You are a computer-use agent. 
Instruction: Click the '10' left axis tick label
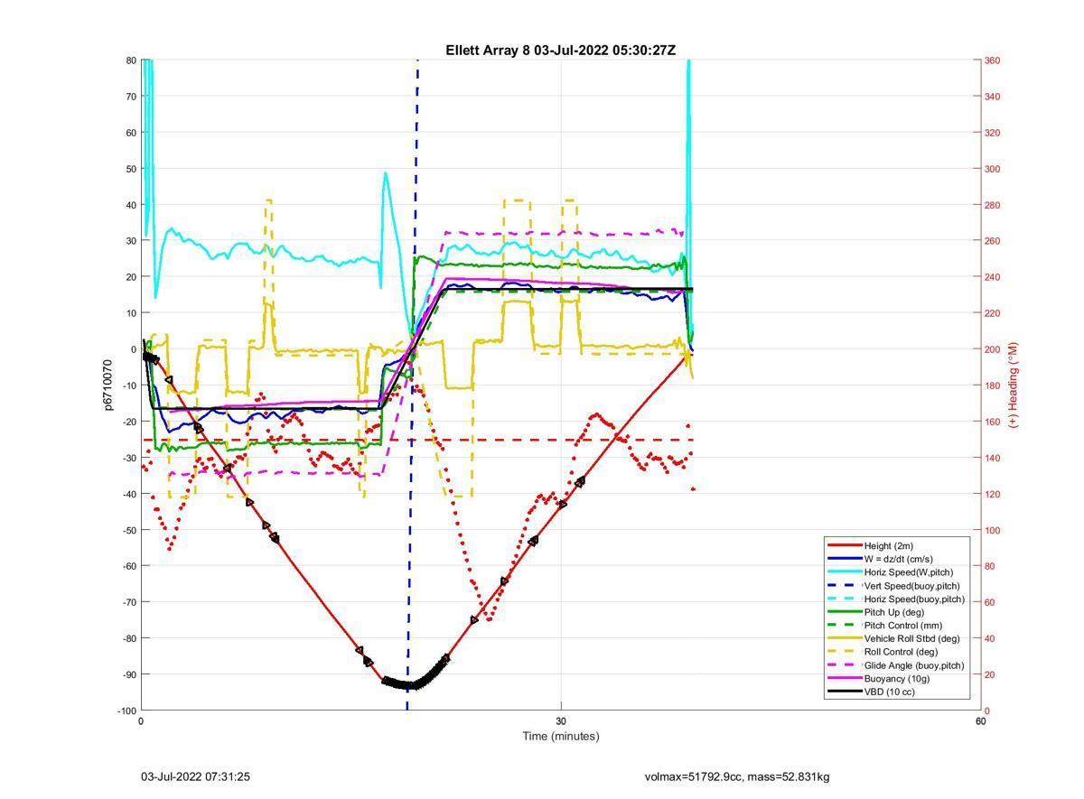[130, 313]
